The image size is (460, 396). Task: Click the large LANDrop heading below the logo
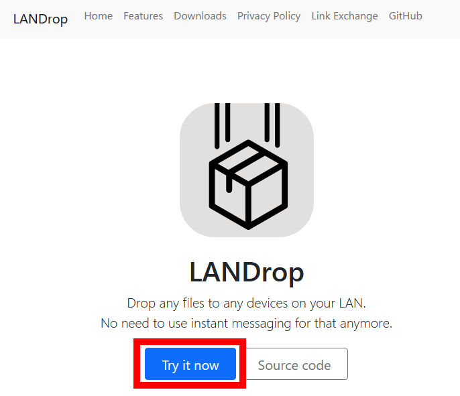coord(247,272)
